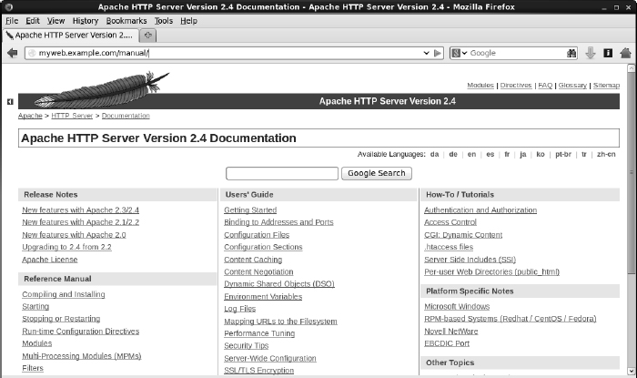Open the Help menu

pyautogui.click(x=188, y=21)
